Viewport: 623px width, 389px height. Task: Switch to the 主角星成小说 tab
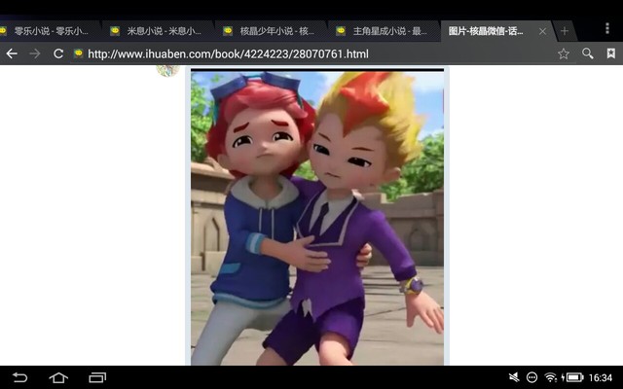coord(384,31)
